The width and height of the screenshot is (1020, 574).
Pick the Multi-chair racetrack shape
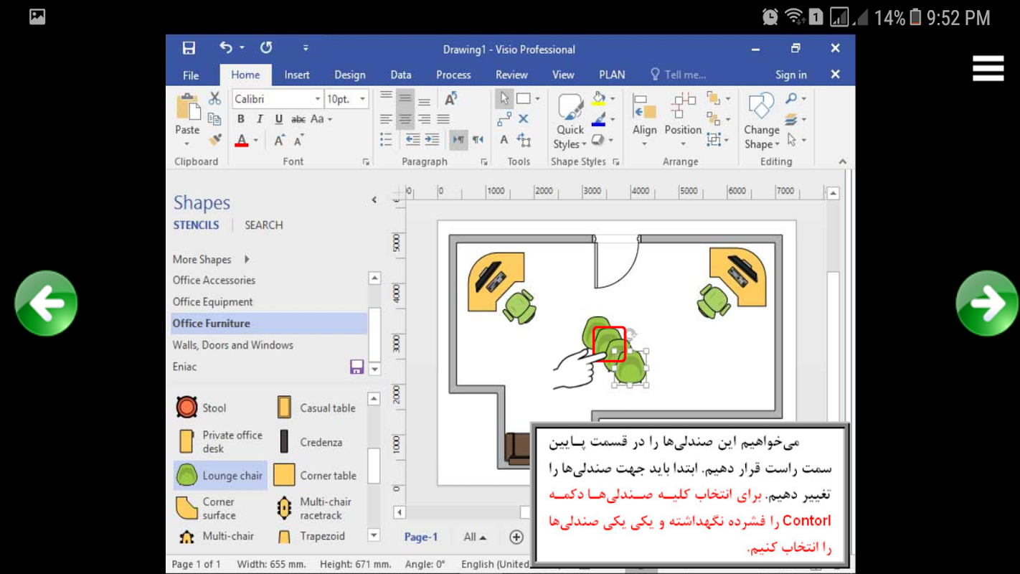tap(314, 509)
